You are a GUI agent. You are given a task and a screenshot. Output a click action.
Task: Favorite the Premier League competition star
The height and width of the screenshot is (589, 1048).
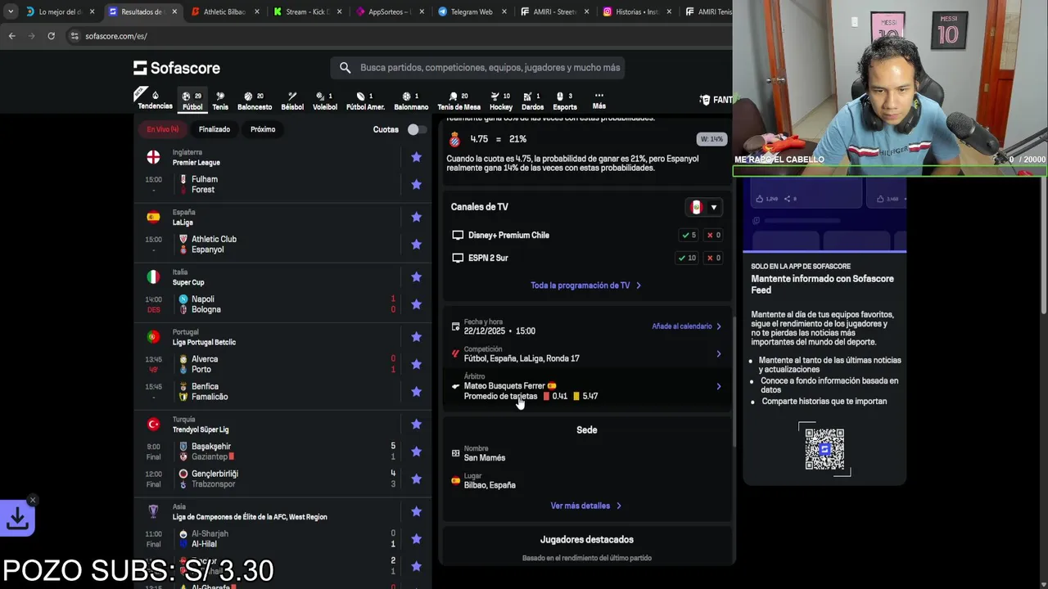tap(416, 157)
